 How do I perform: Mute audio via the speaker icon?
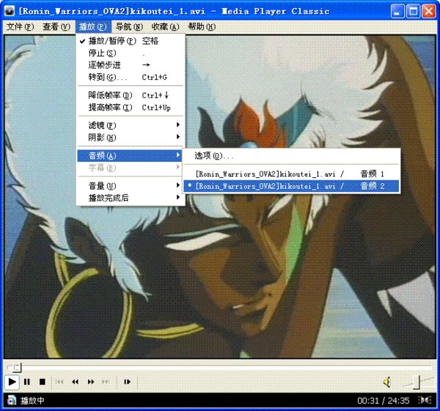point(387,382)
